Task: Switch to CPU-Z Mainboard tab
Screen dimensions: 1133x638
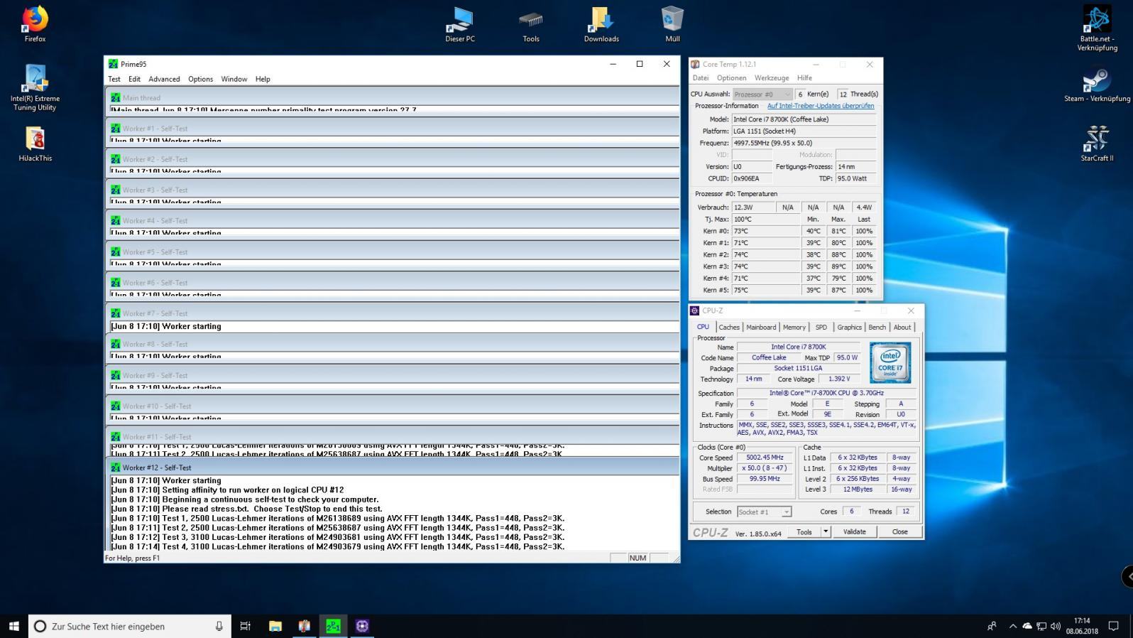Action: (761, 327)
